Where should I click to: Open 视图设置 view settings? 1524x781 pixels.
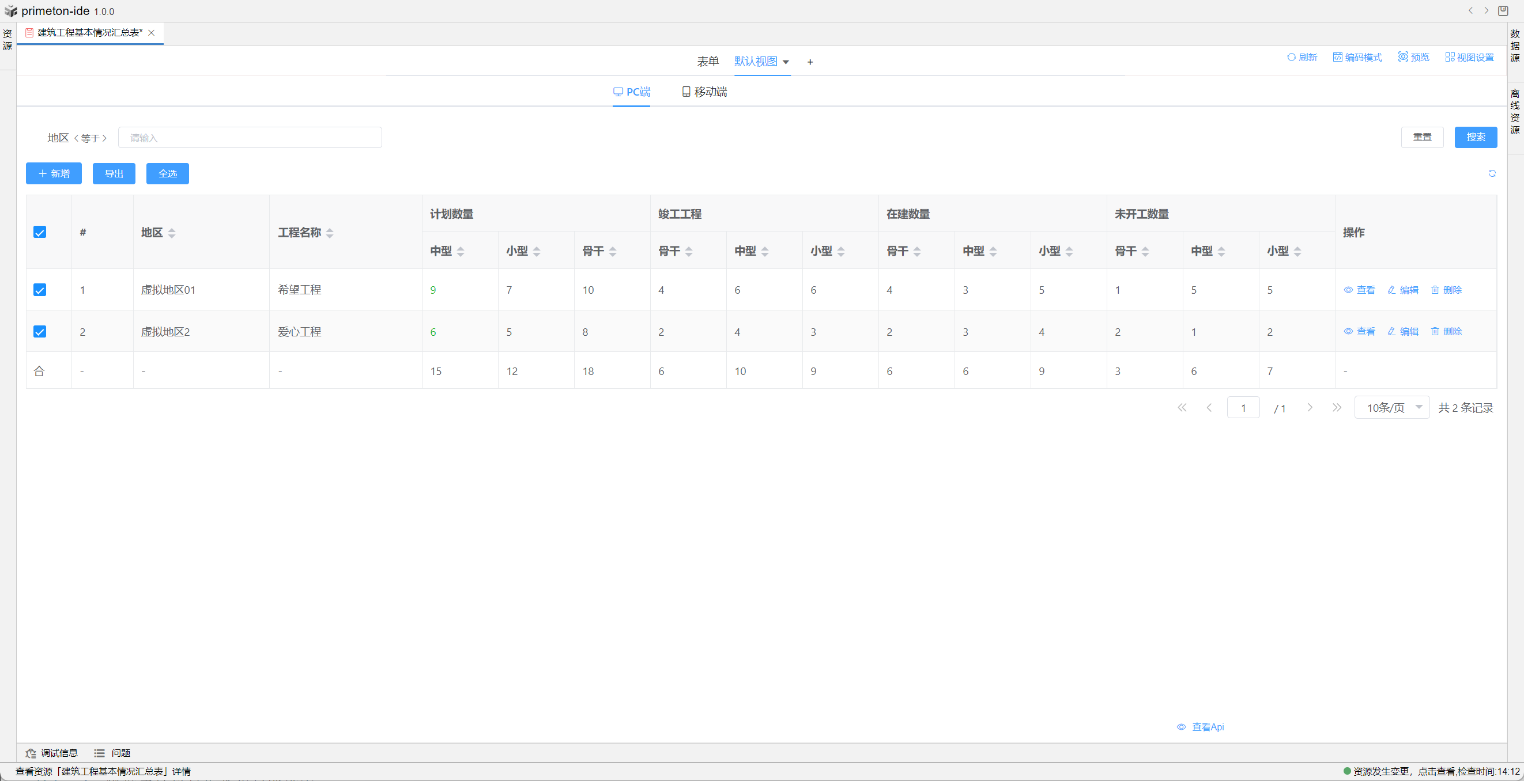(x=1469, y=58)
